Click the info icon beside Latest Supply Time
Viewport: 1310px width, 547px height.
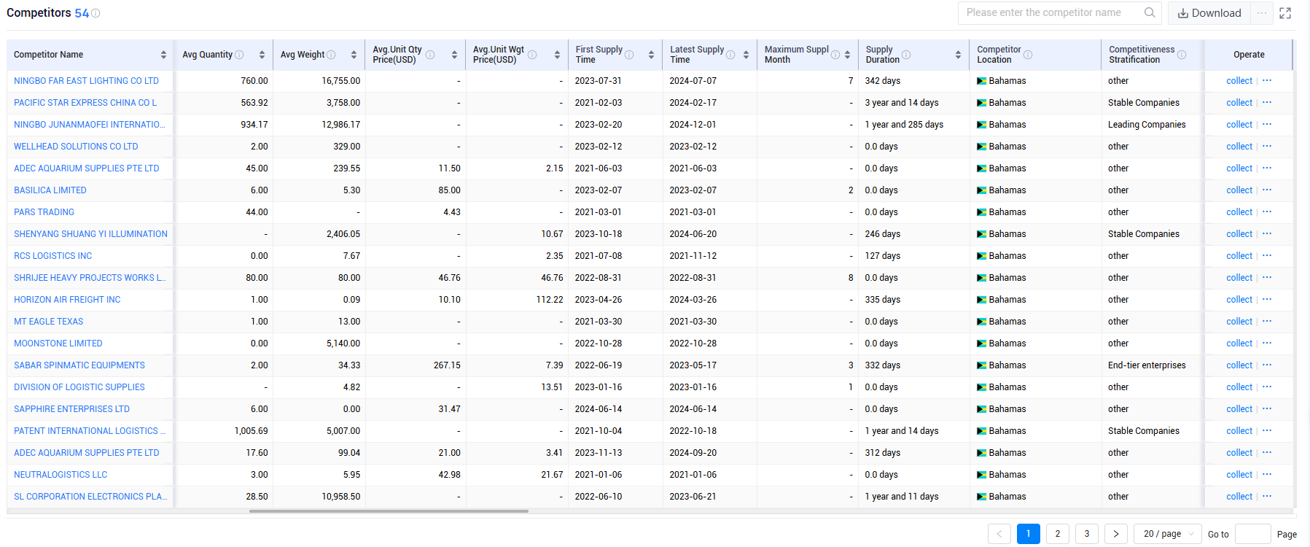click(x=730, y=55)
